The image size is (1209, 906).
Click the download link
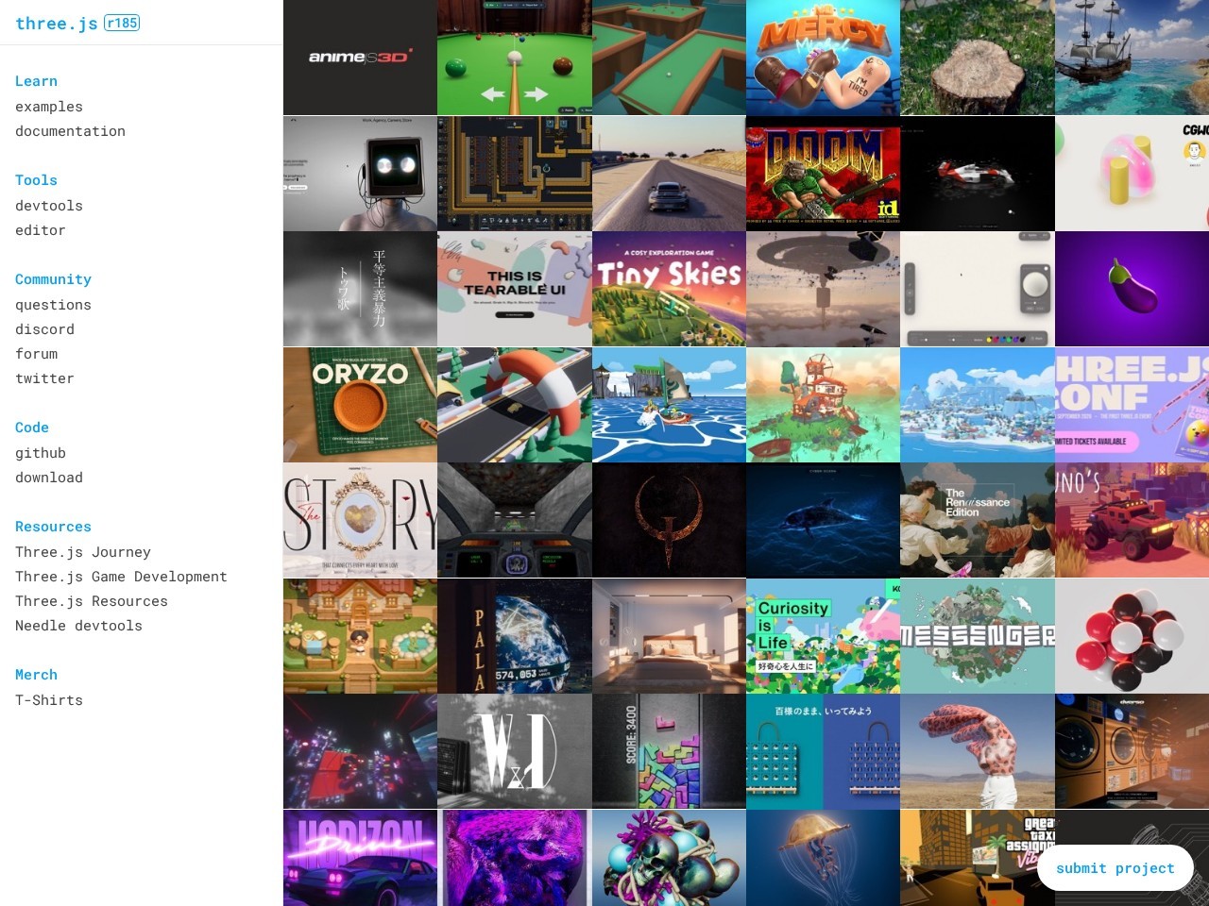[49, 478]
